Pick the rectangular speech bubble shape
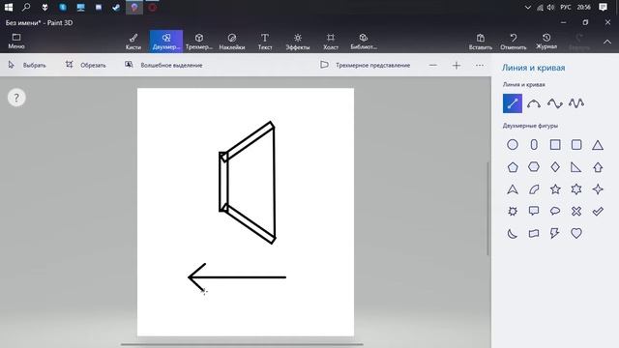 [534, 211]
